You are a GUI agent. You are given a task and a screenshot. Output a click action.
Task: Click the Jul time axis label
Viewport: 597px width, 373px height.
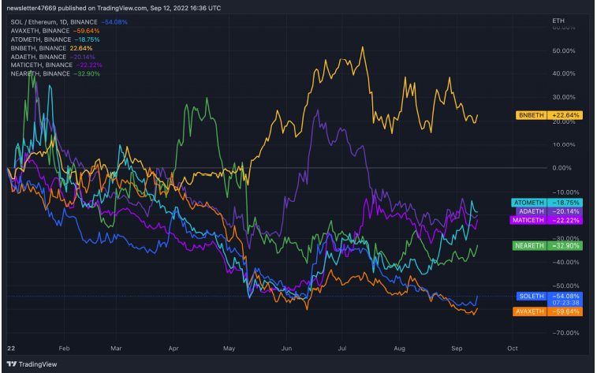coord(342,349)
